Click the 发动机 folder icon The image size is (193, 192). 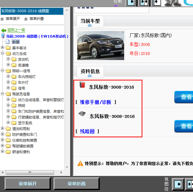tap(14, 59)
